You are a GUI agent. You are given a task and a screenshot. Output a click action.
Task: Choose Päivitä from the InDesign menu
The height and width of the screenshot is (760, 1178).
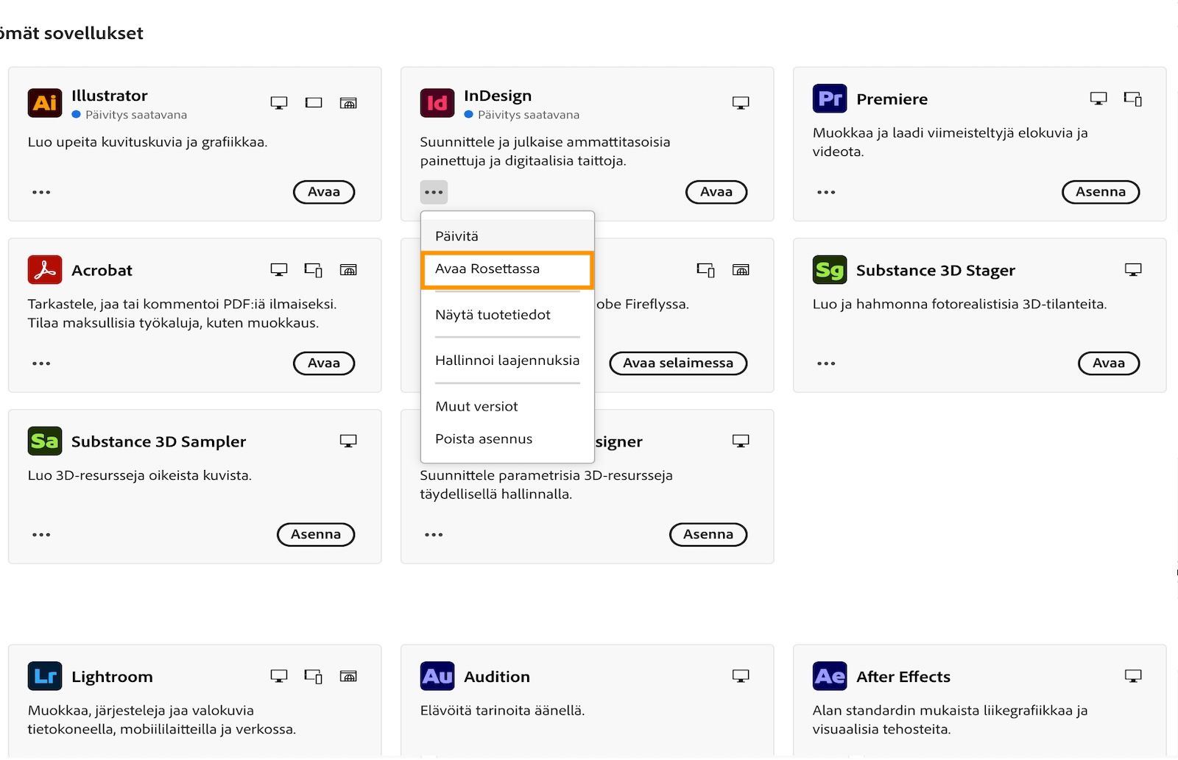pos(507,236)
